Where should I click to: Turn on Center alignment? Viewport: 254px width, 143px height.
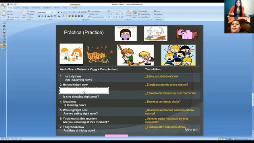[x=73, y=16]
